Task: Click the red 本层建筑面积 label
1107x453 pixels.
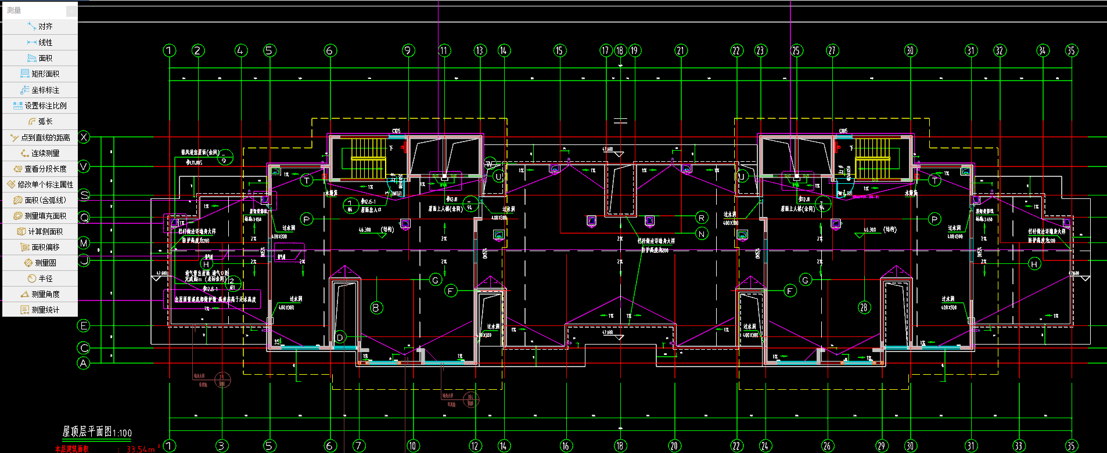Action: tap(72, 449)
